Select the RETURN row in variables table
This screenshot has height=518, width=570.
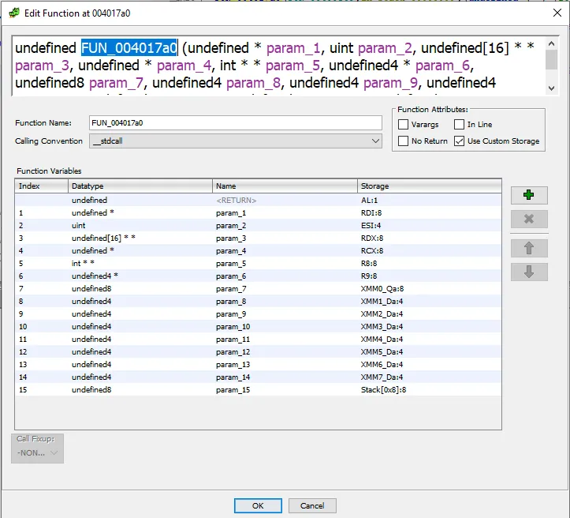(236, 201)
